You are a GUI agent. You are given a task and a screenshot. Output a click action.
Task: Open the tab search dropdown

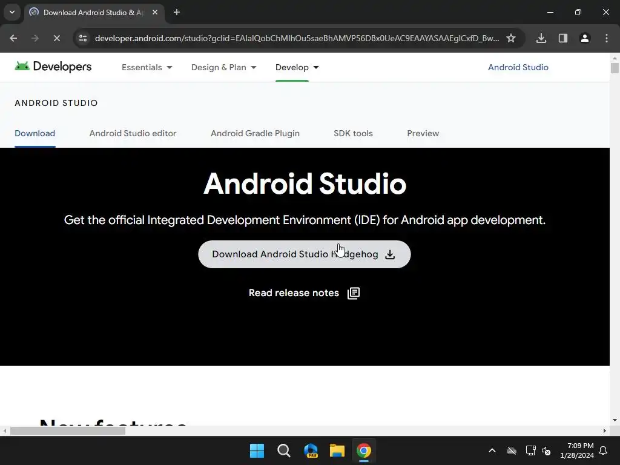[12, 12]
